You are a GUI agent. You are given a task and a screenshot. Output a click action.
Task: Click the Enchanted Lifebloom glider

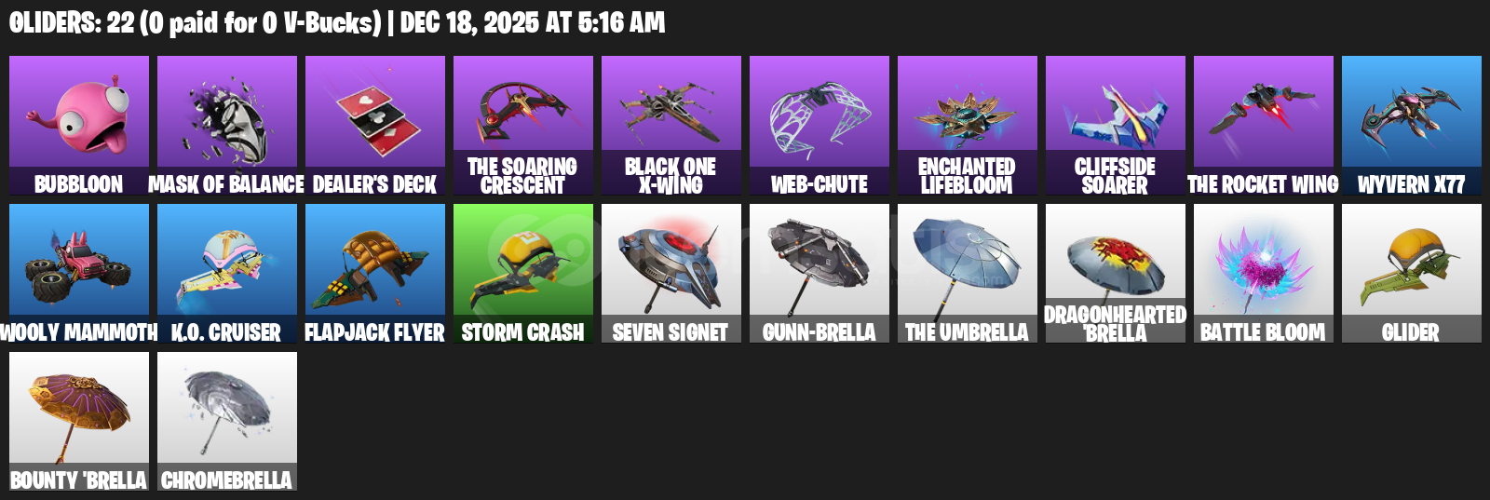click(968, 126)
